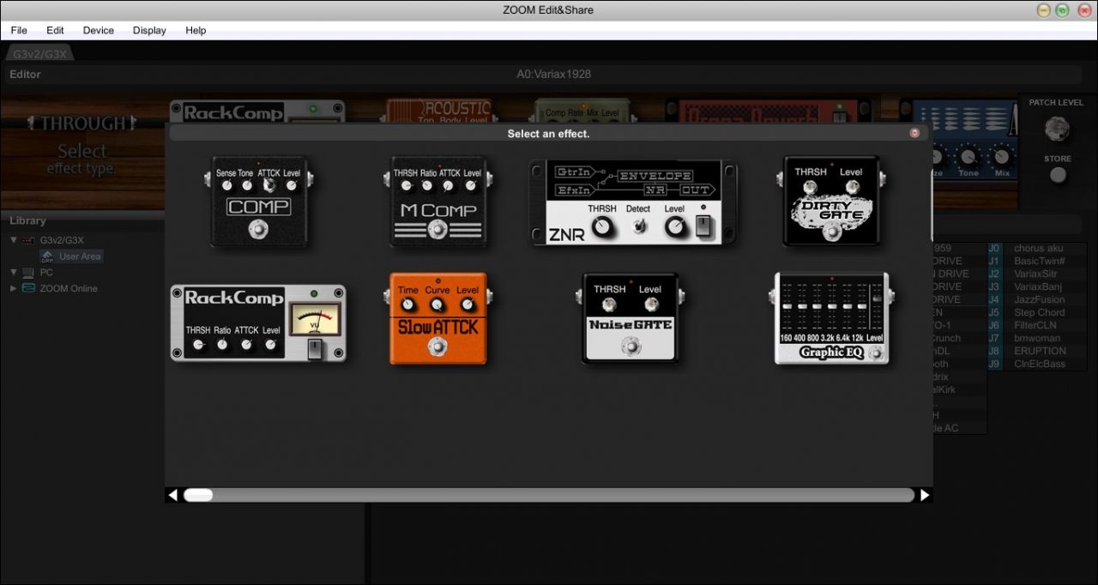Pick the ZNR noise reduction logo
1098x585 pixels.
coord(566,234)
